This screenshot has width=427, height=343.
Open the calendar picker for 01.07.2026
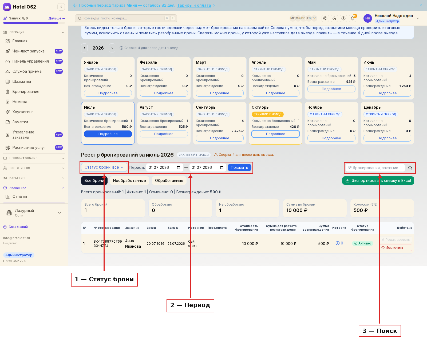(x=179, y=168)
